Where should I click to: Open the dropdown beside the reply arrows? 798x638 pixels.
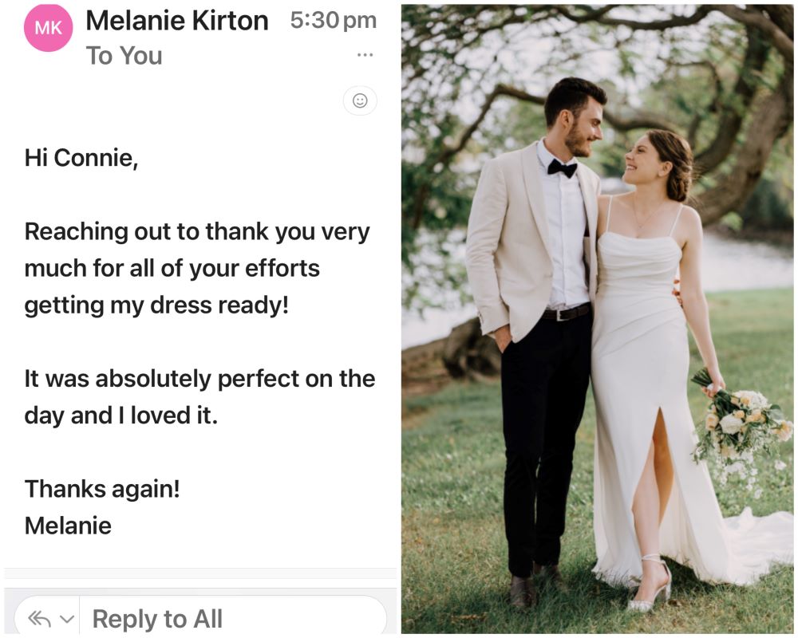pyautogui.click(x=68, y=618)
